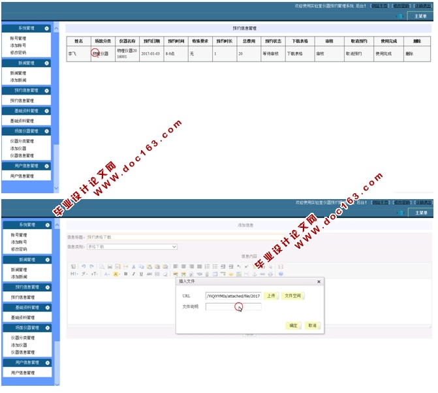Collapse the 基础资料管理 section on the 添加信息 page
Viewport: 438px width, 393px height.
point(48,307)
